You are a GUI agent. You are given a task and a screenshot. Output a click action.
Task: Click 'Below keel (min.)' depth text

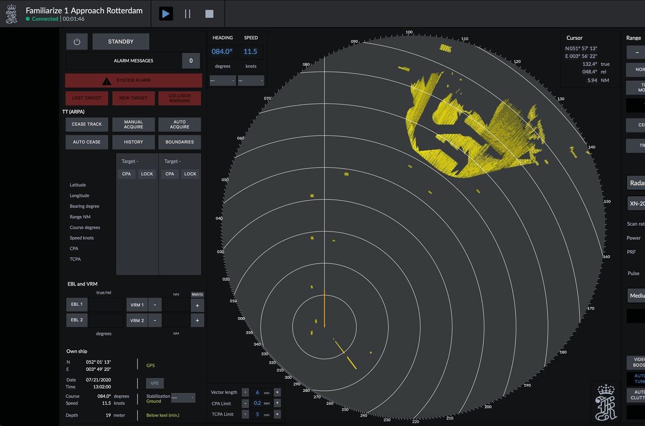pyautogui.click(x=163, y=415)
